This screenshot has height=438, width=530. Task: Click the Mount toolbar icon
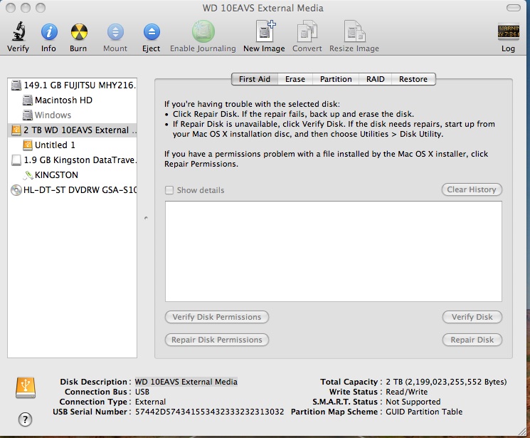(115, 32)
